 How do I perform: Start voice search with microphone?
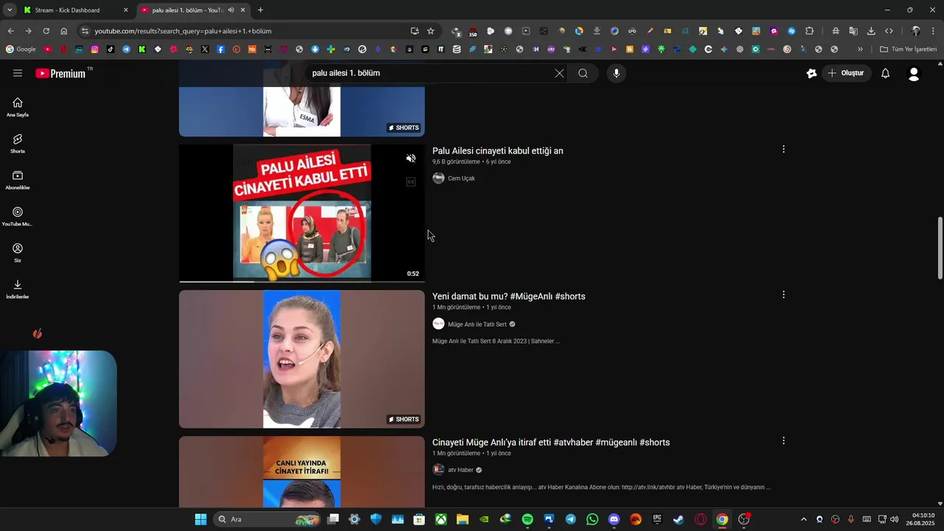coord(617,73)
